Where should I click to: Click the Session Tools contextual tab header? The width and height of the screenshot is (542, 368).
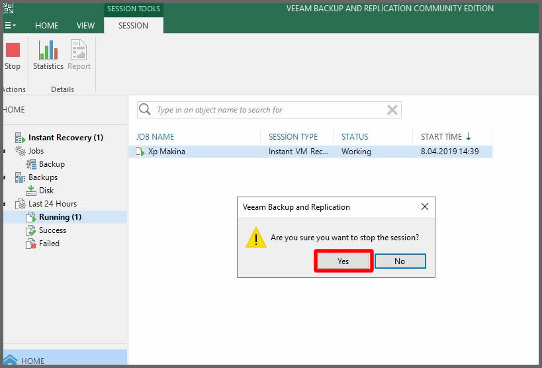[134, 9]
